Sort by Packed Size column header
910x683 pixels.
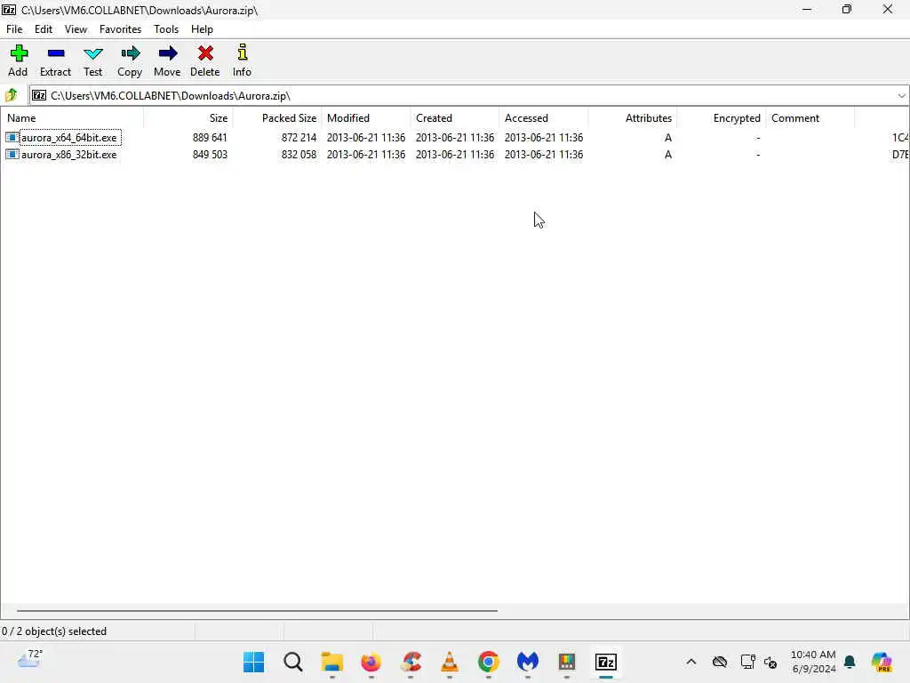pos(277,118)
